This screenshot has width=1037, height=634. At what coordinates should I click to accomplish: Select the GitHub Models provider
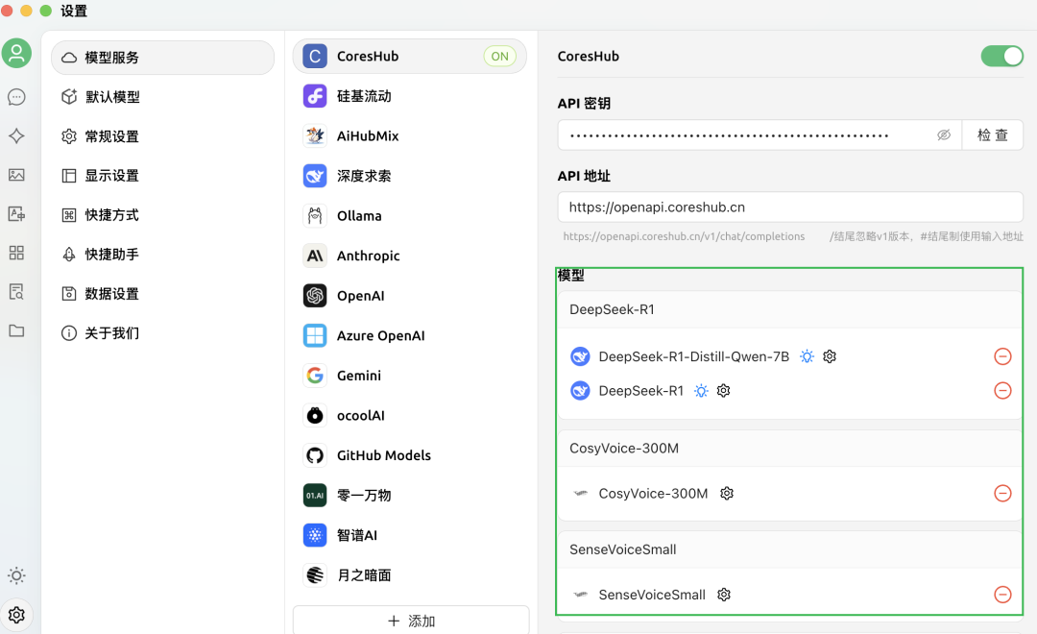[409, 455]
